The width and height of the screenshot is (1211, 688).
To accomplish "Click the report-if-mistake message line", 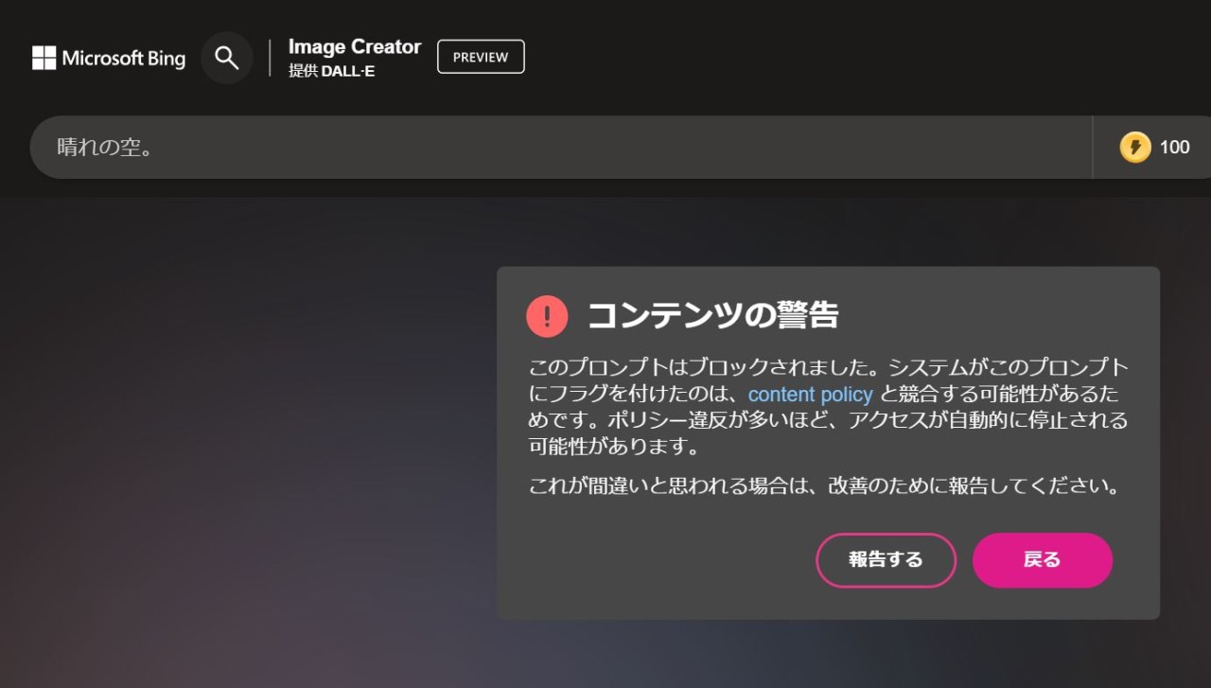I will [823, 486].
